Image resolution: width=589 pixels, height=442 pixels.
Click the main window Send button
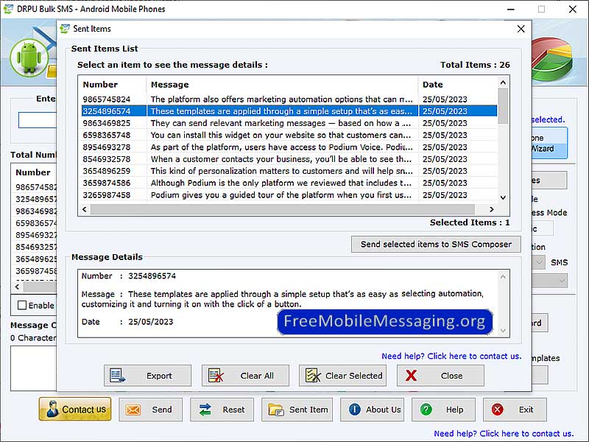pos(151,410)
